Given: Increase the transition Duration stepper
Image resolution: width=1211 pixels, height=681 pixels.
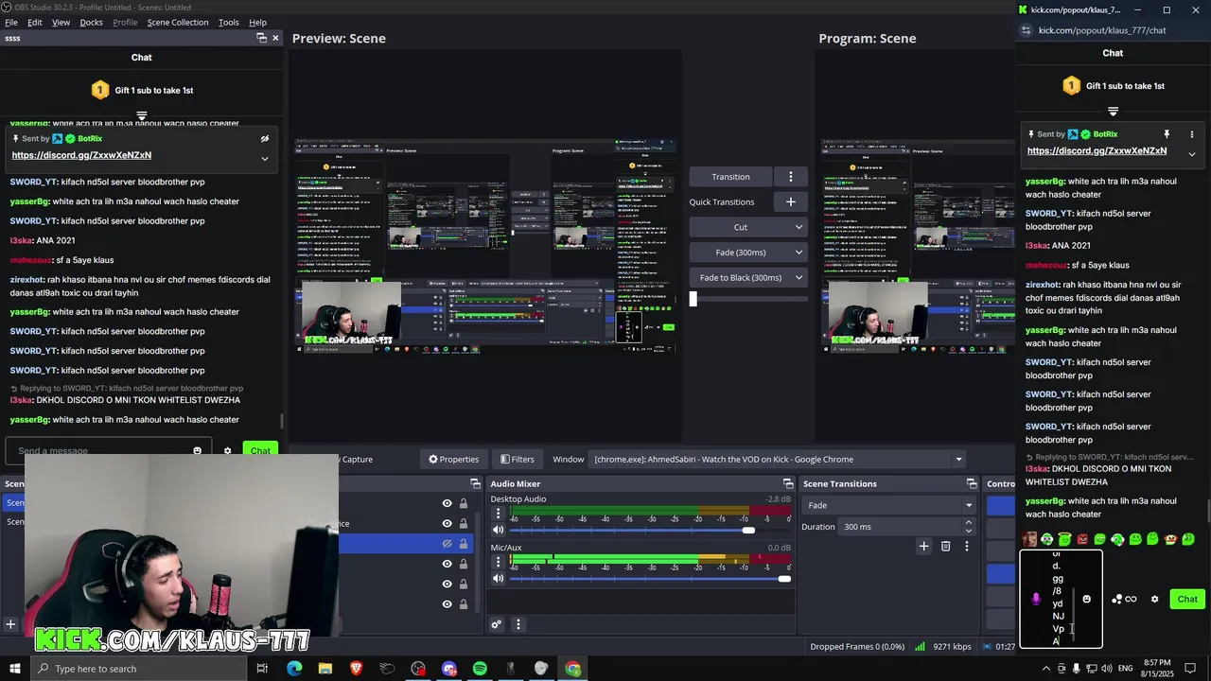Looking at the screenshot, I should 968,522.
